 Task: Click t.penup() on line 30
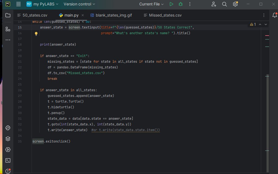point(56,113)
